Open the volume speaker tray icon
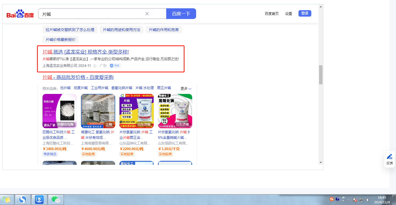 click(368, 200)
